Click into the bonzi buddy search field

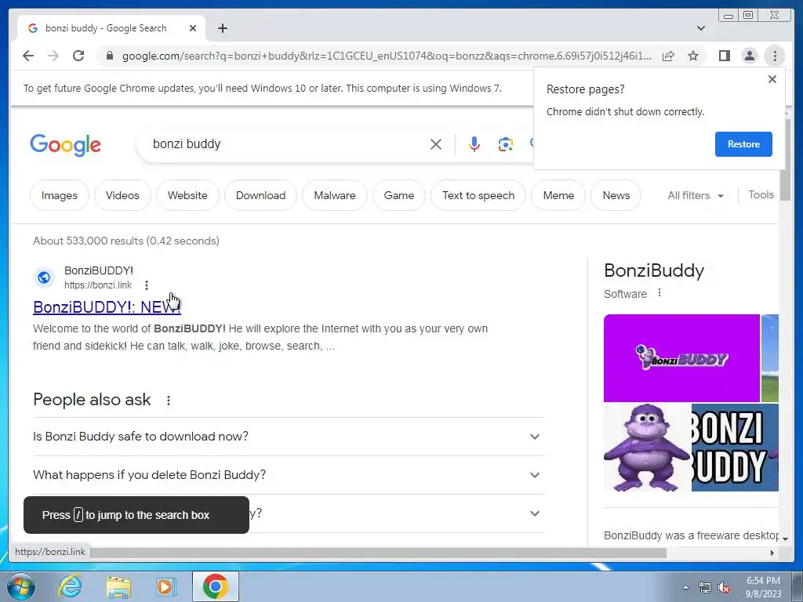pyautogui.click(x=287, y=144)
